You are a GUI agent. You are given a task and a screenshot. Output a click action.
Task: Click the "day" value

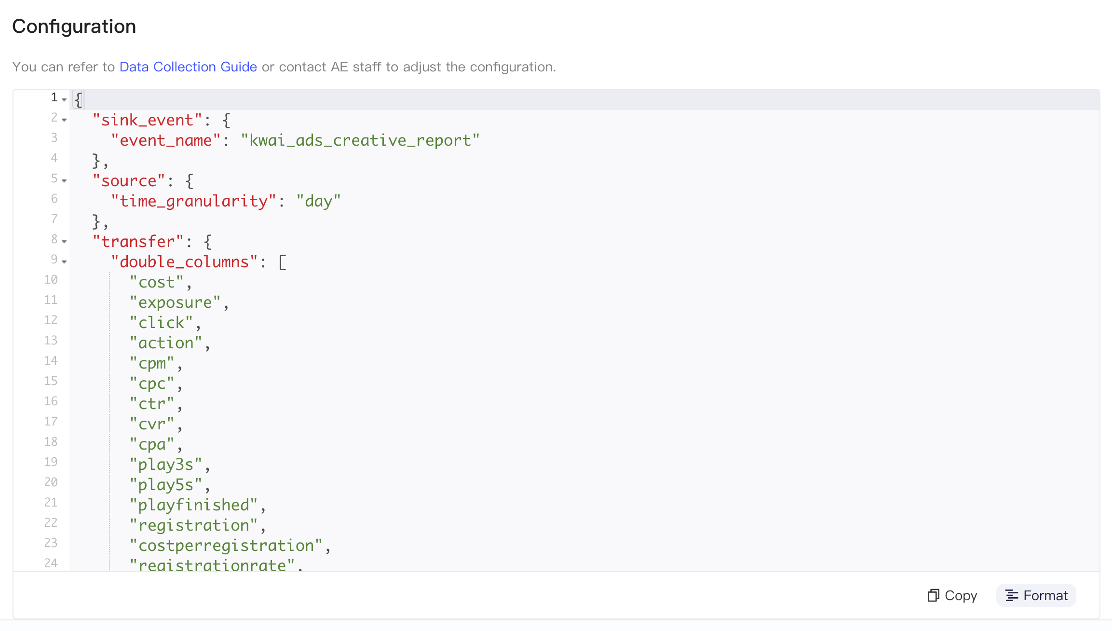pos(319,201)
